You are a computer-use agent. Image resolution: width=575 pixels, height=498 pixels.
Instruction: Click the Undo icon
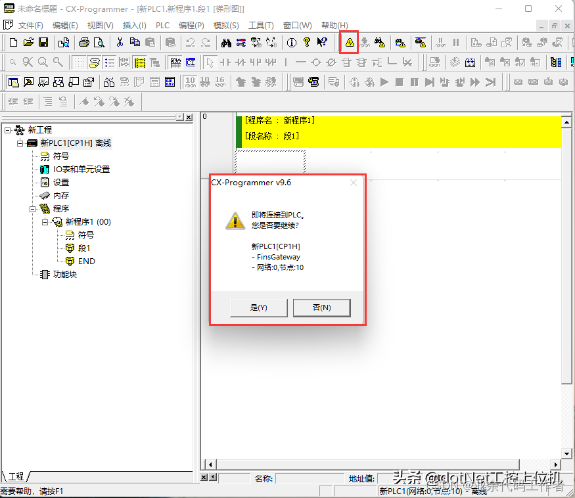[x=191, y=43]
